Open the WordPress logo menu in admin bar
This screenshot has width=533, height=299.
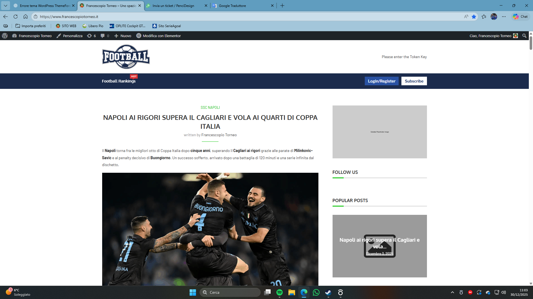[5, 36]
